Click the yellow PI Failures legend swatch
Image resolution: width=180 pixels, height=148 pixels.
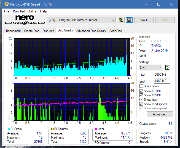[52, 129]
